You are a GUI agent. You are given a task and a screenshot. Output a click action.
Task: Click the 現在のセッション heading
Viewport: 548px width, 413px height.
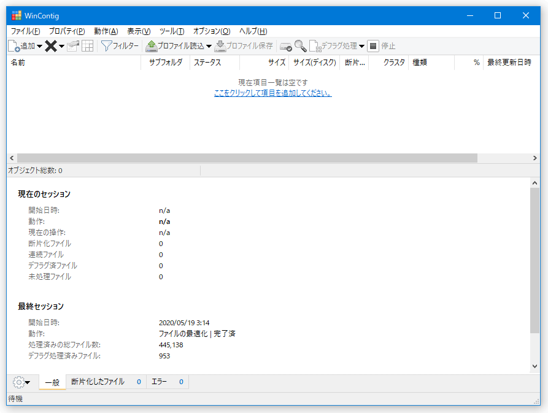point(44,195)
